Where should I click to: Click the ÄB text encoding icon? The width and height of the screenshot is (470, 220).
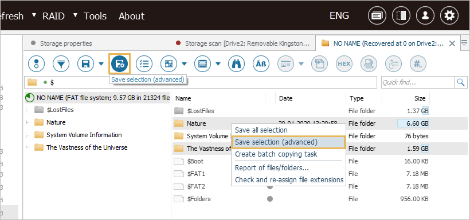[x=261, y=63]
